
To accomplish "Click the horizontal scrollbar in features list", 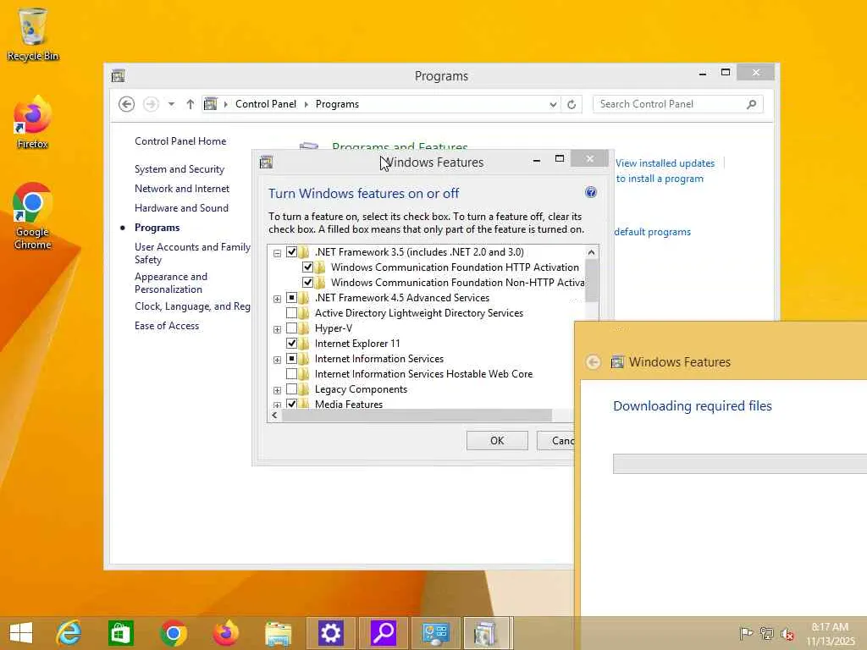I will point(417,415).
